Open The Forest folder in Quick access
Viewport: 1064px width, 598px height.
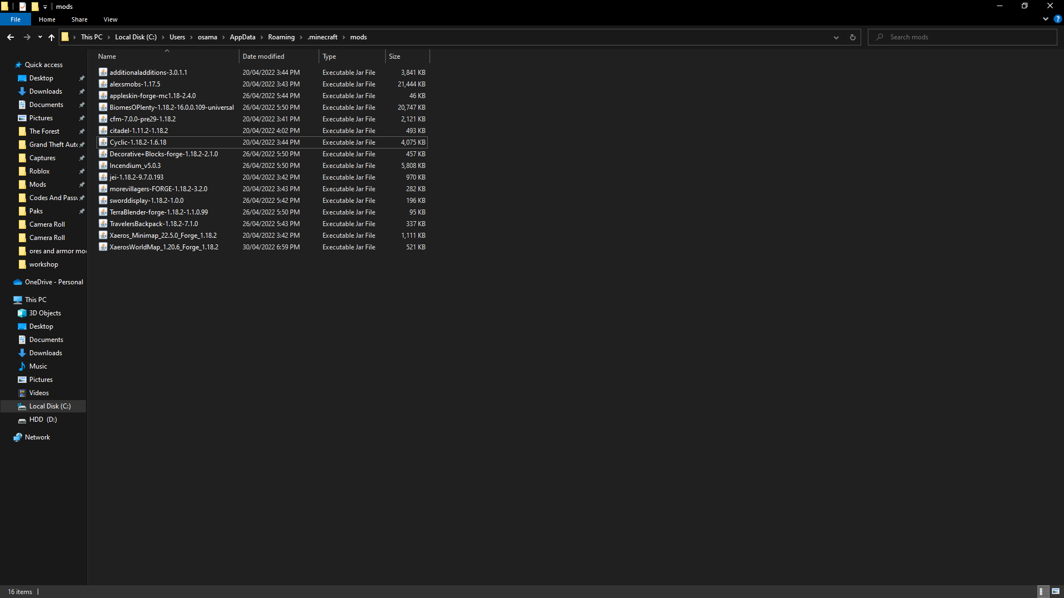(44, 131)
